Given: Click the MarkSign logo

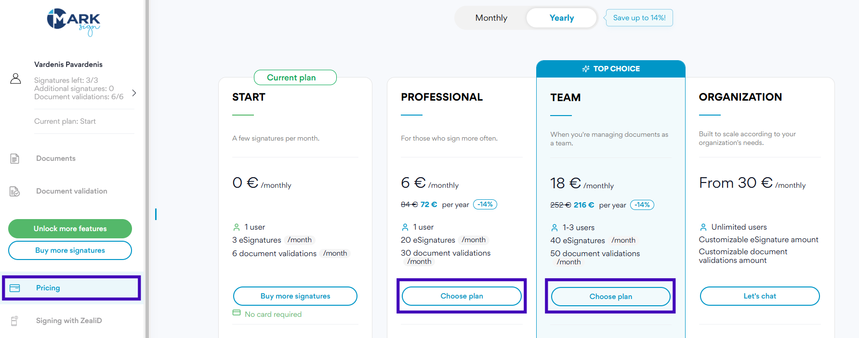Looking at the screenshot, I should (73, 21).
